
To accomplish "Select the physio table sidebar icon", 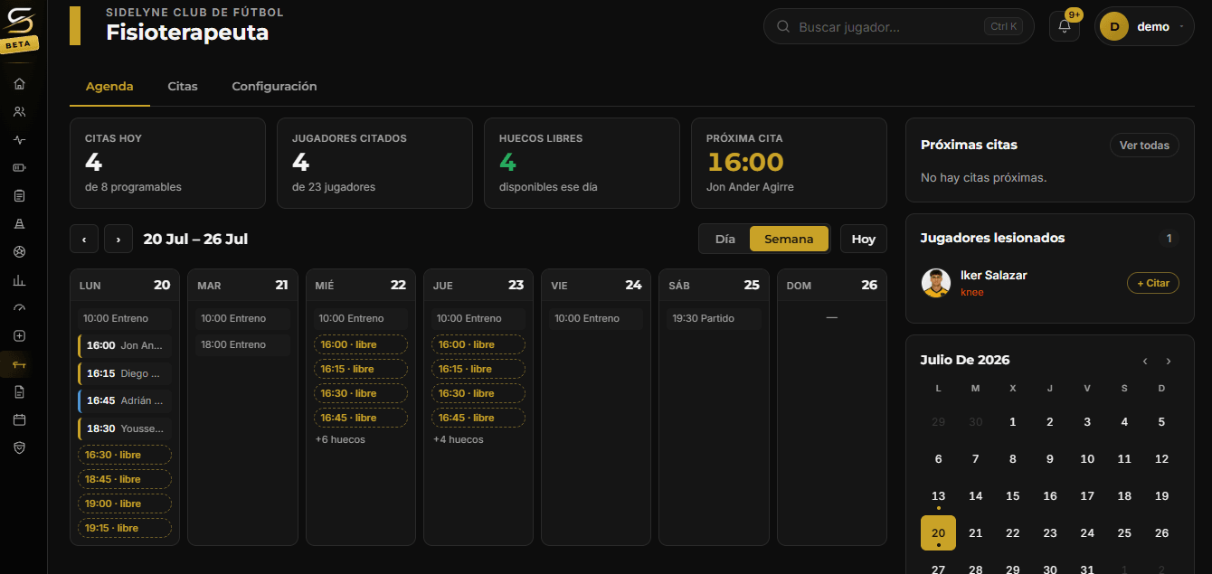I will point(19,364).
